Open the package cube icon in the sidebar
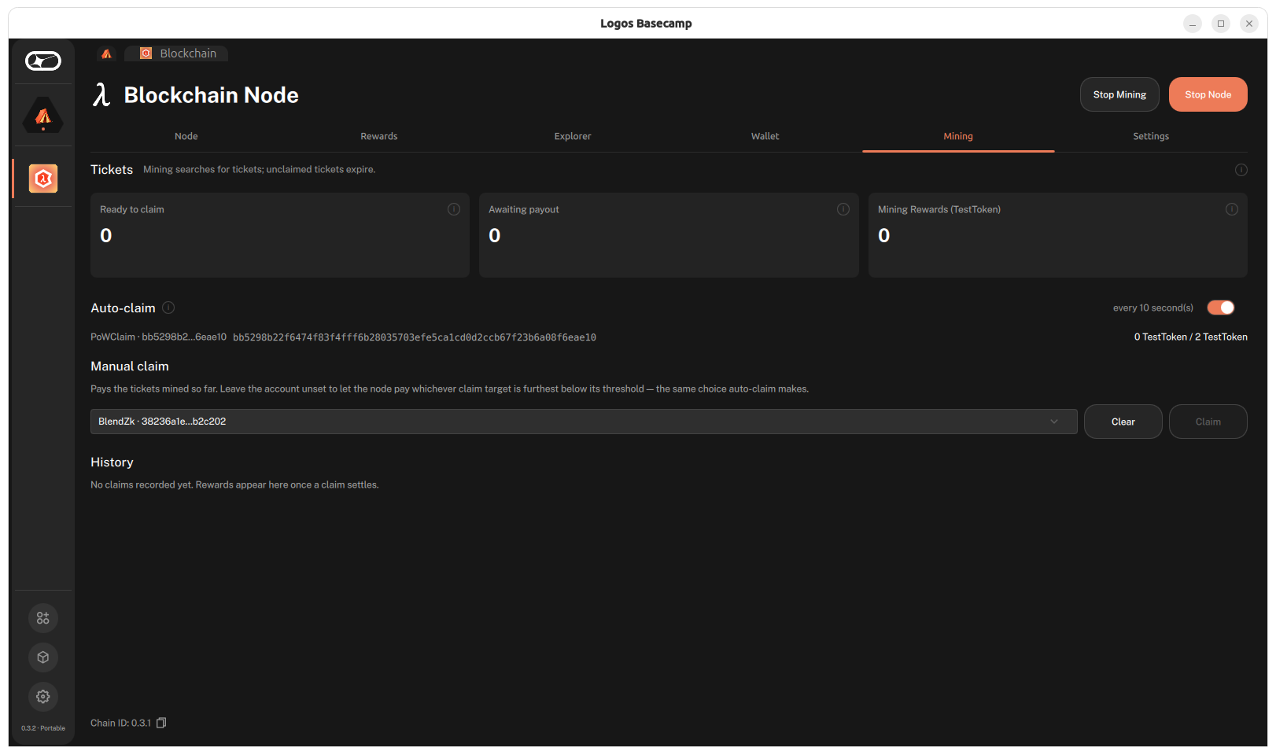The height and width of the screenshot is (755, 1276). [x=43, y=657]
